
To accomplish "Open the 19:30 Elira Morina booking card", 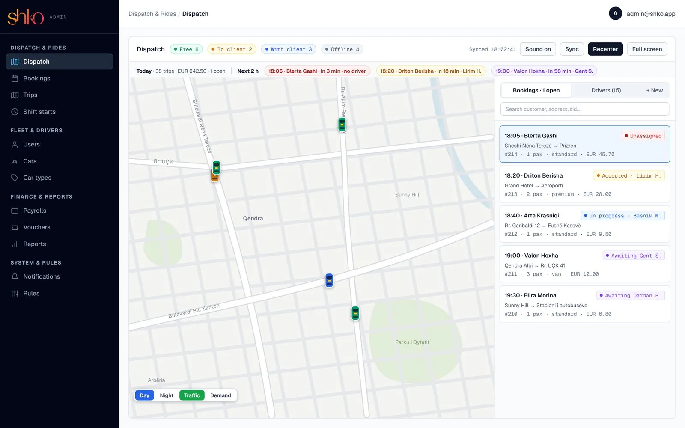I will pos(584,304).
